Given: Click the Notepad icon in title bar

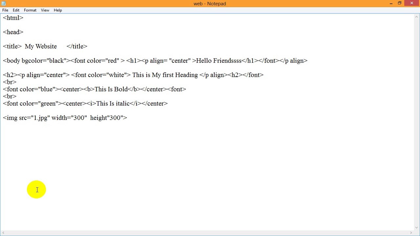Looking at the screenshot, I should 4,4.
